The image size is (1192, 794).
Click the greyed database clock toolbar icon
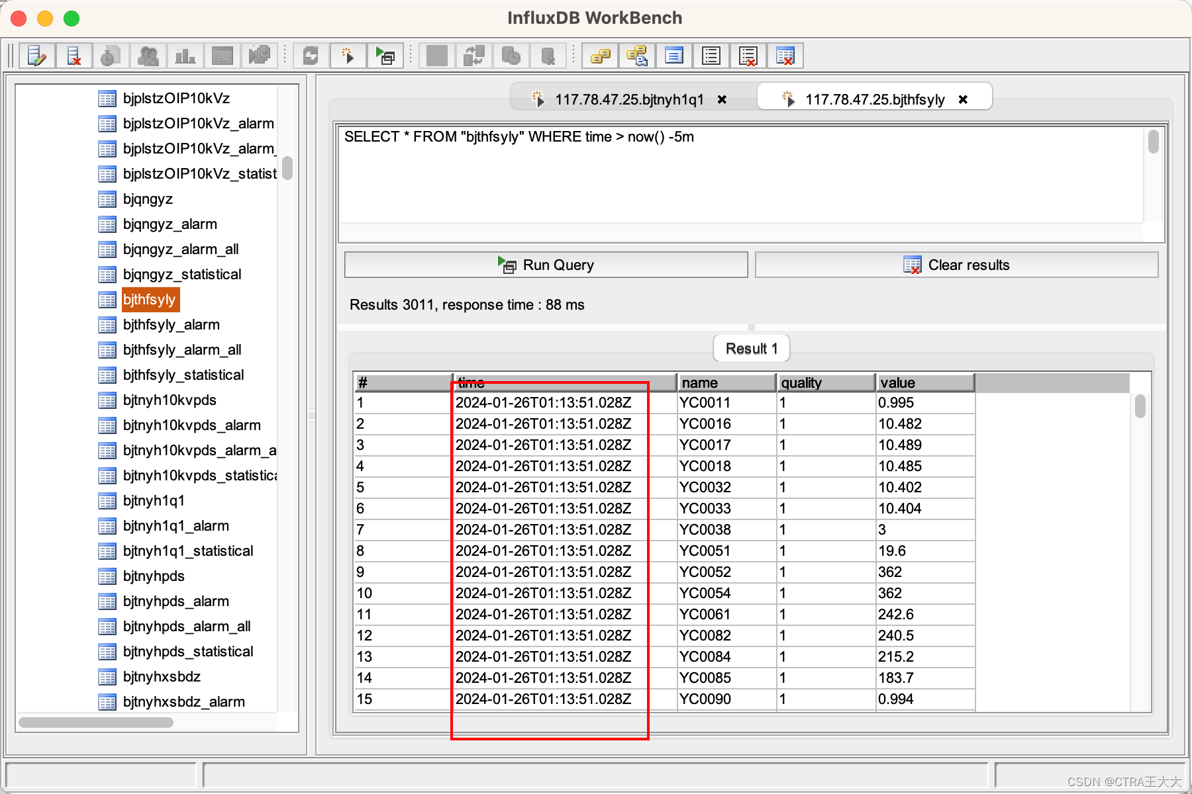[511, 56]
